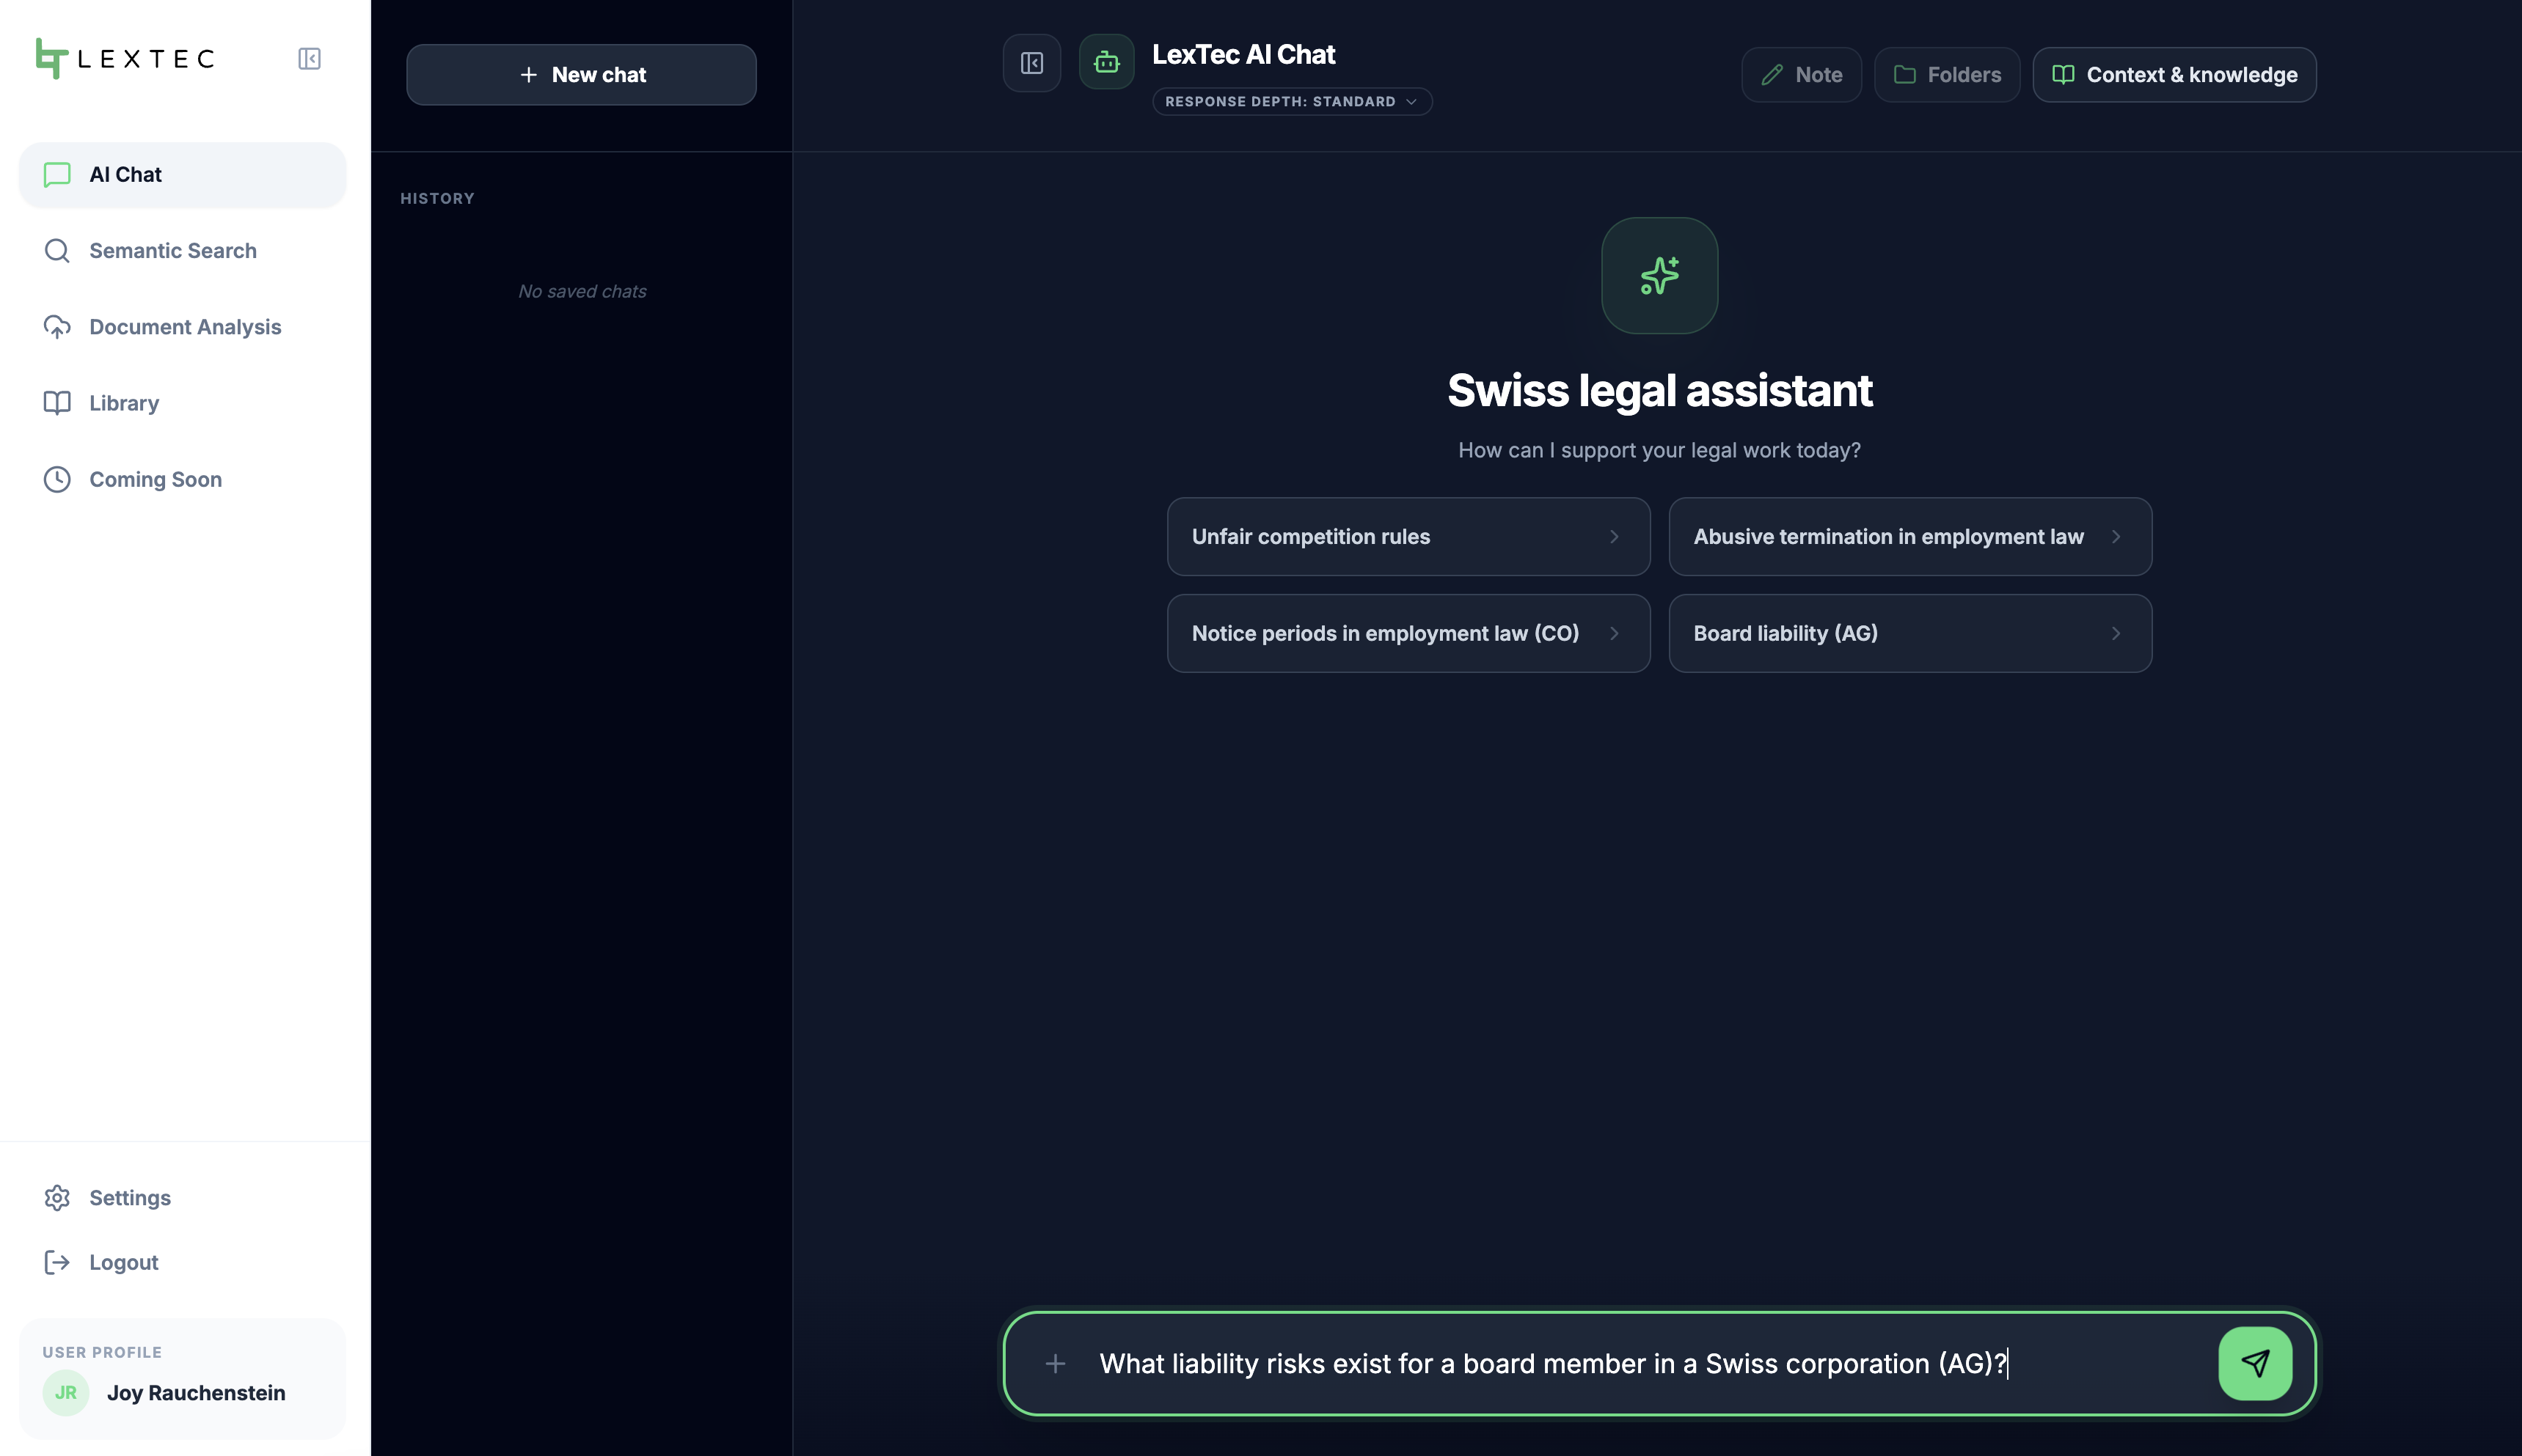Click the USER PROFILE label
Viewport: 2522px width, 1456px height.
coord(102,1352)
